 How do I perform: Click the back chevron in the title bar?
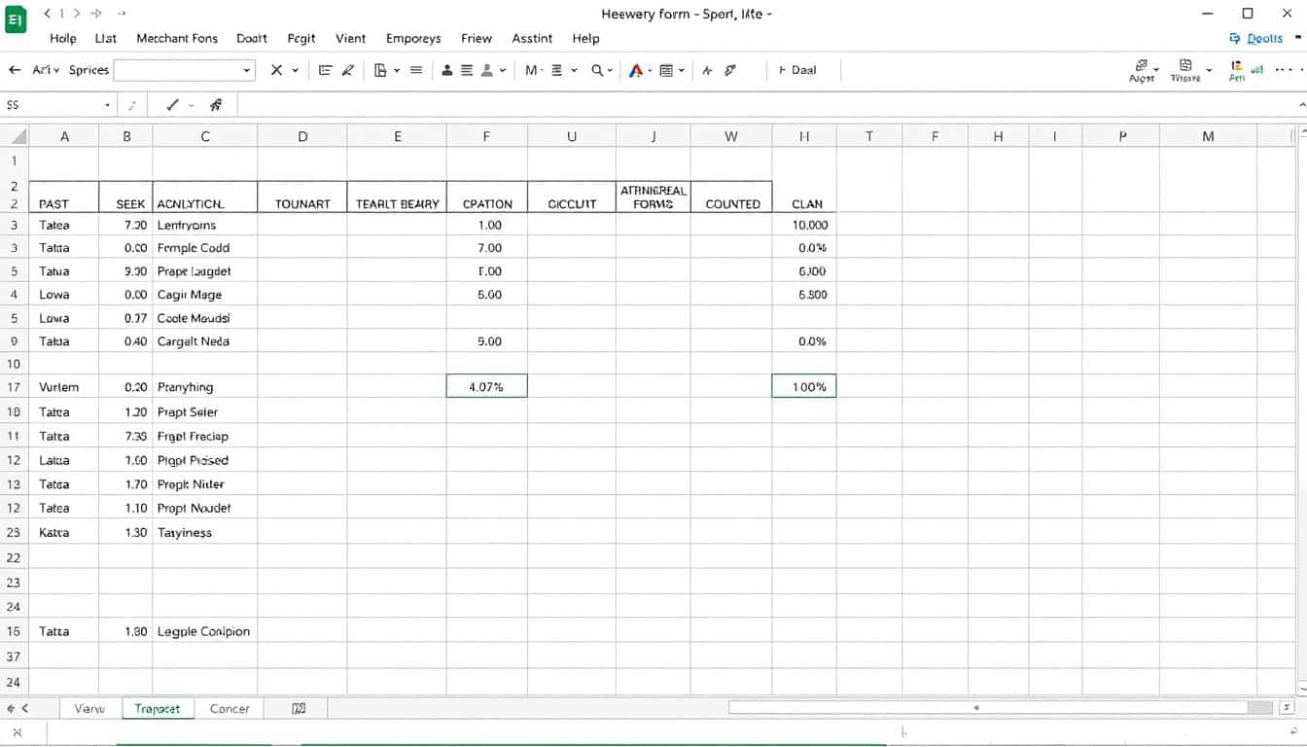pyautogui.click(x=49, y=14)
